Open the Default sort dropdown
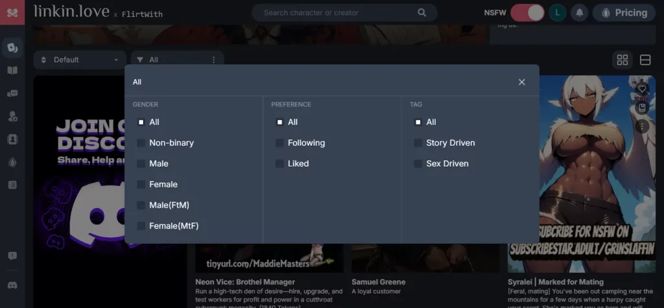The width and height of the screenshot is (664, 308). click(80, 60)
